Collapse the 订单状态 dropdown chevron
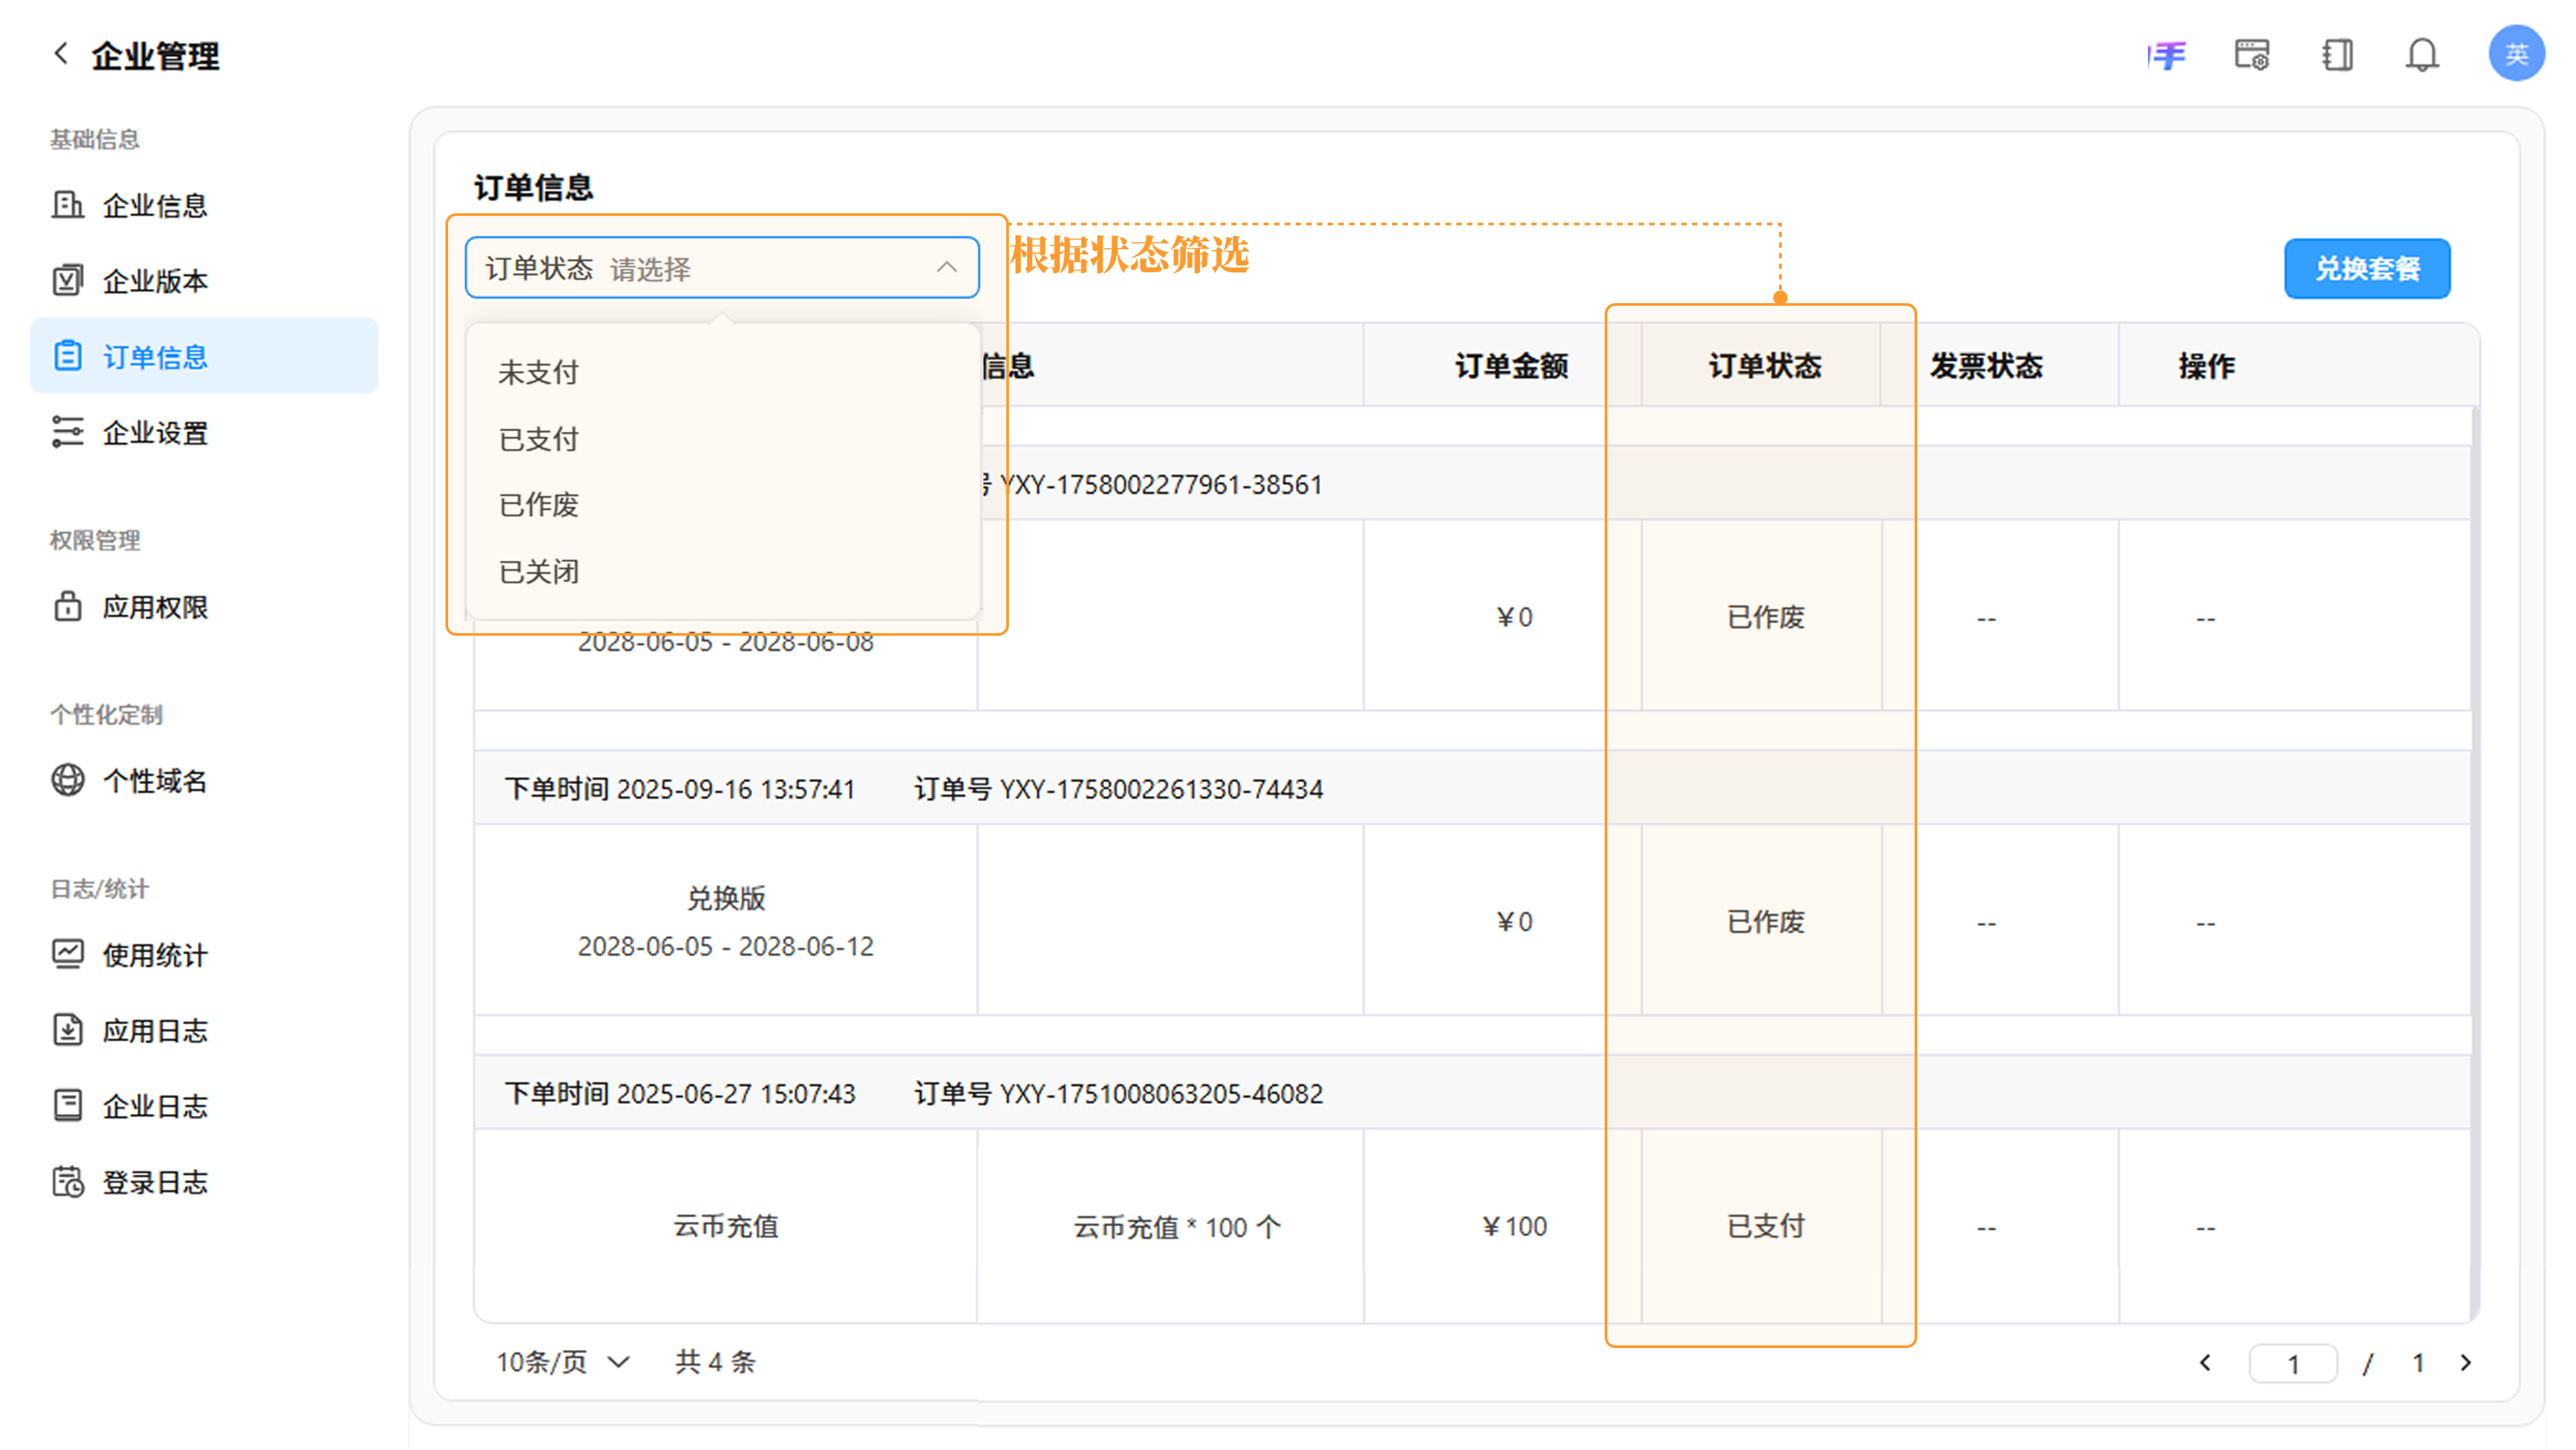2576x1450 pixels. [x=946, y=267]
